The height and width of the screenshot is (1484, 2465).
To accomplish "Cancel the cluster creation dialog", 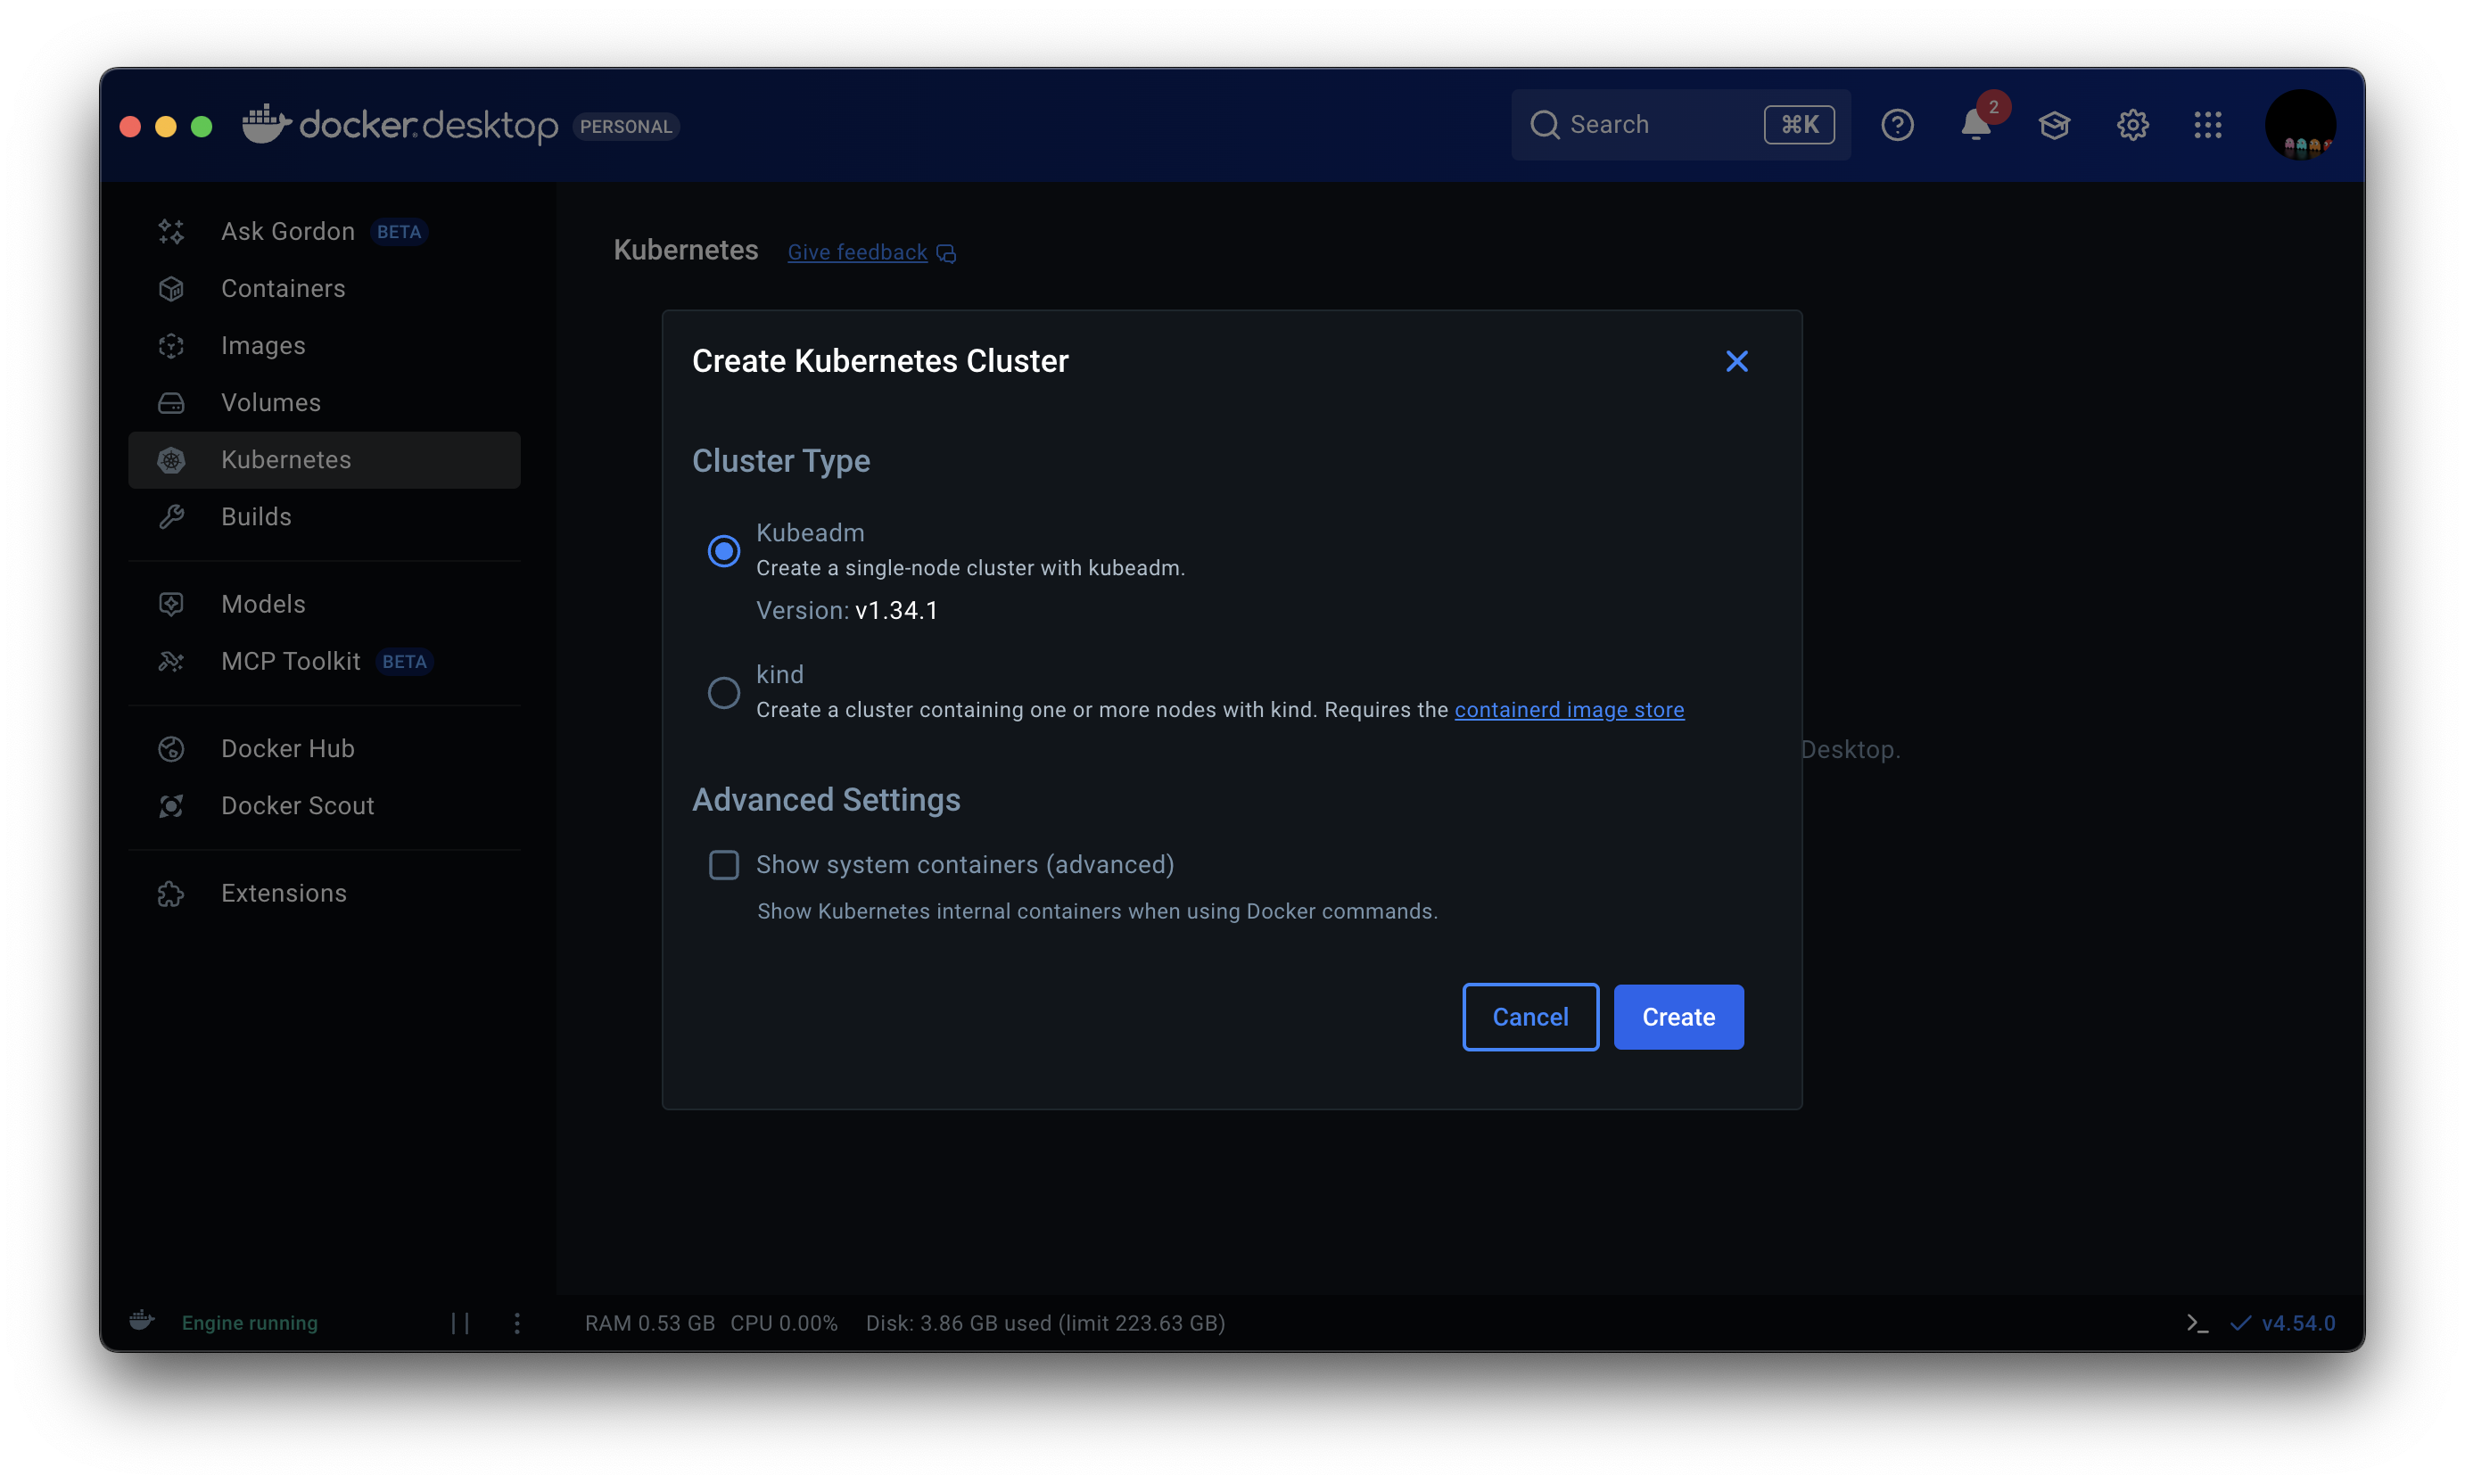I will (1530, 1017).
